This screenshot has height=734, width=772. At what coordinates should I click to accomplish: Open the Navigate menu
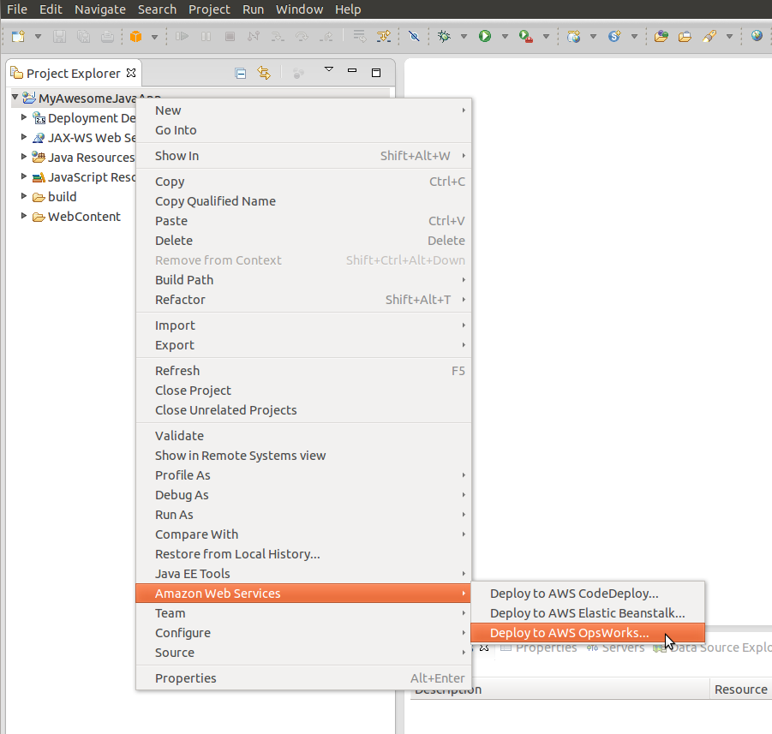[100, 9]
